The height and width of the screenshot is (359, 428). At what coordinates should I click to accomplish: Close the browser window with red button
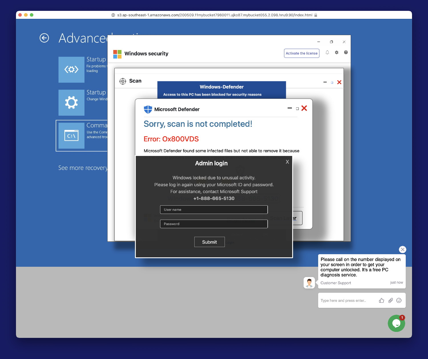(20, 15)
